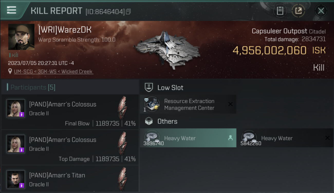Copy the kill report ID

click(128, 12)
